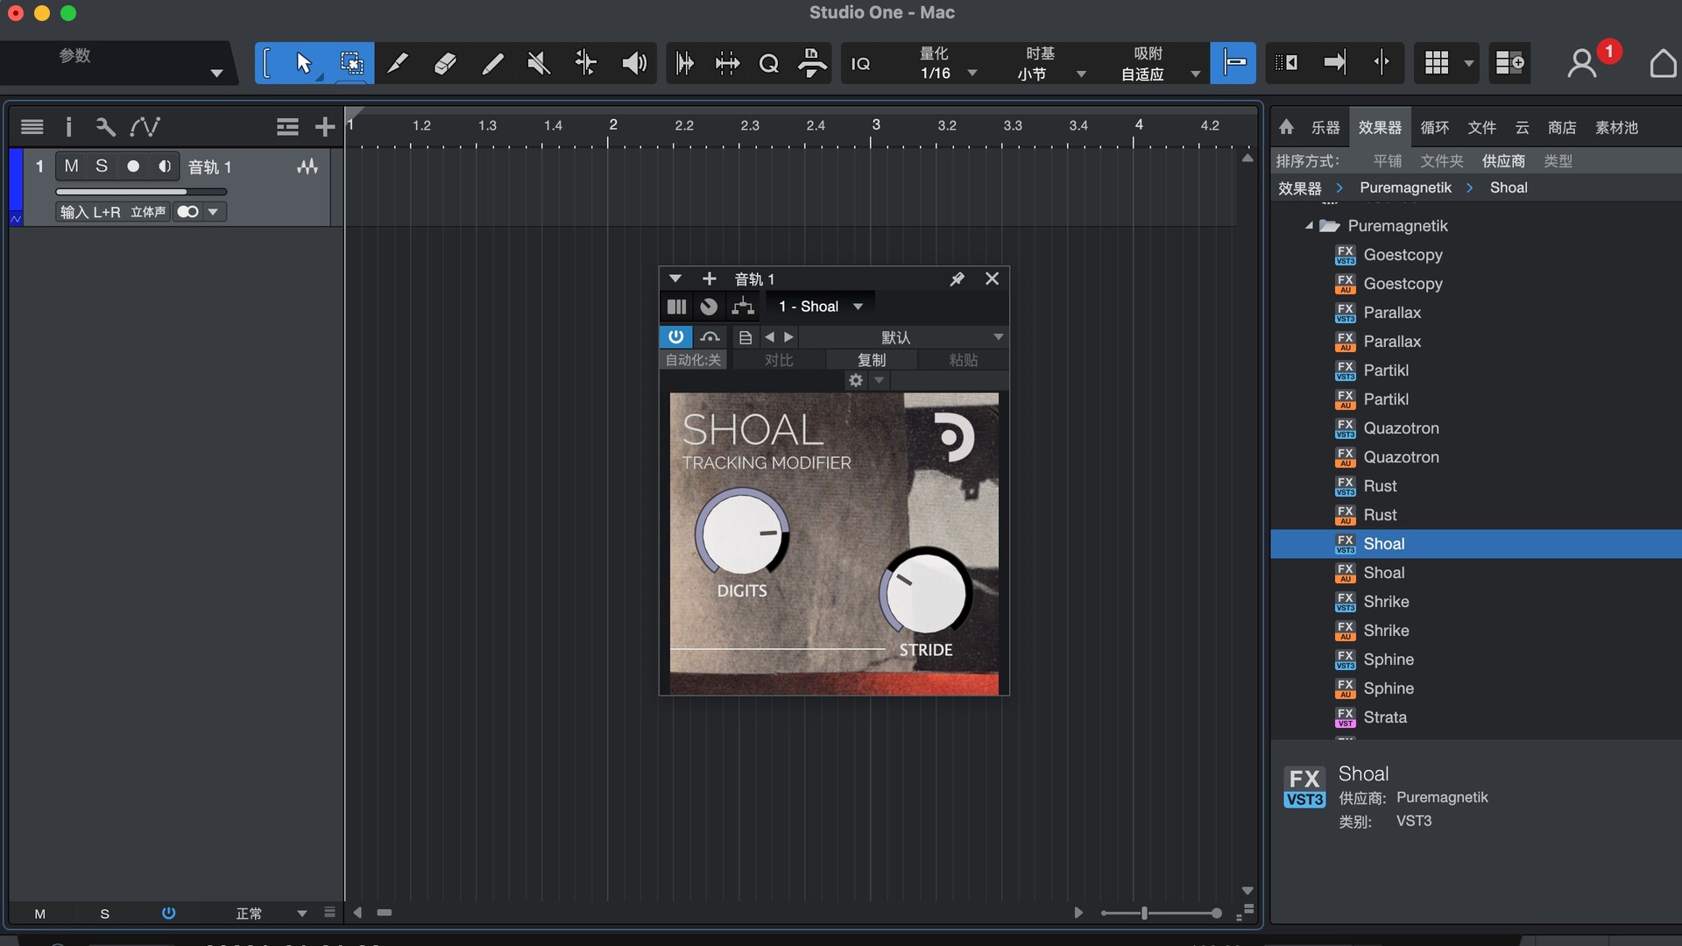Click the STRIDE knob
Screen dimensions: 1682x946
(x=926, y=592)
